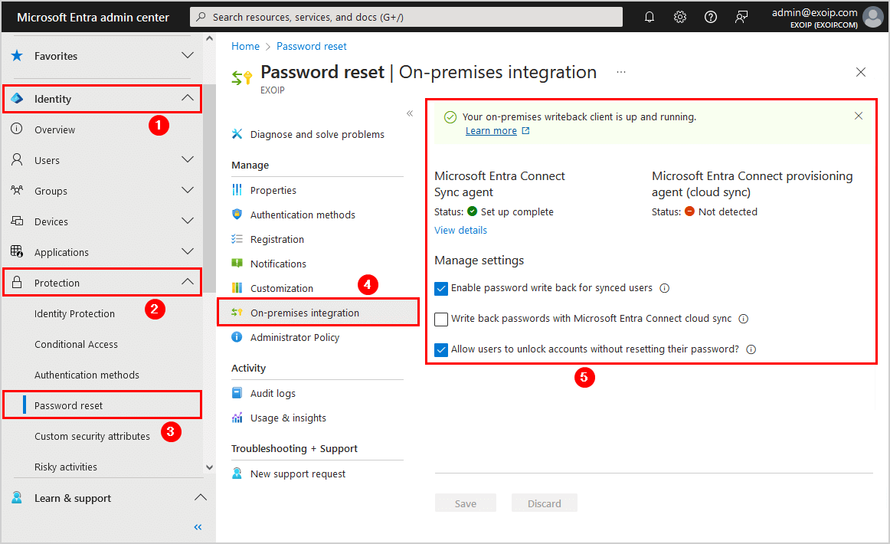Open the Learn more link

click(x=491, y=131)
